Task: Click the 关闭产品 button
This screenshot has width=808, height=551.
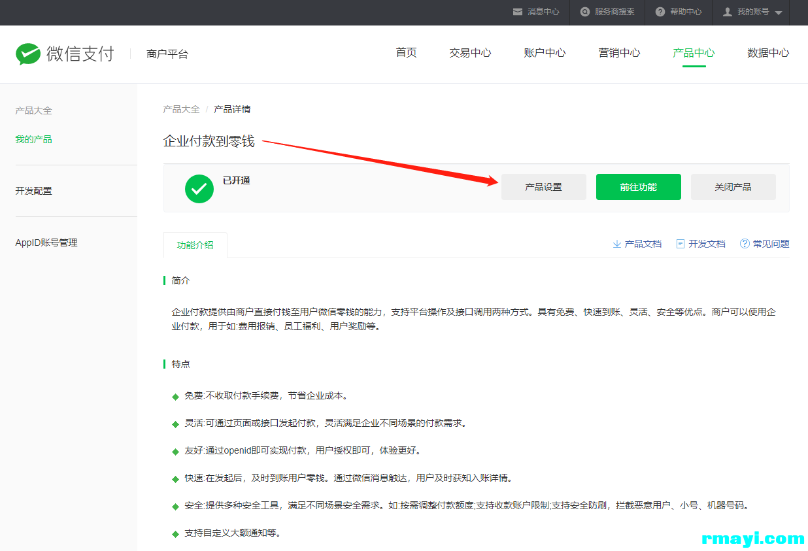Action: [x=733, y=187]
